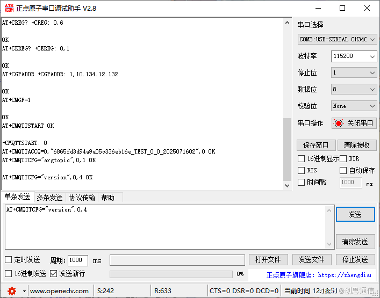Click the 停止发送 button

tap(355, 260)
